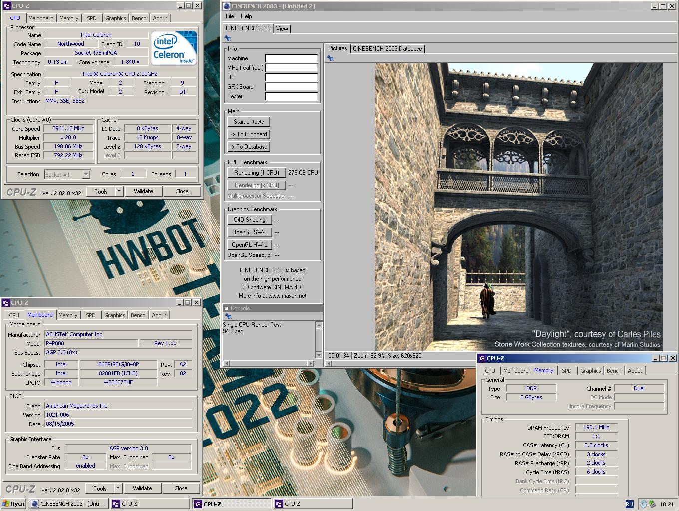Open the CINEBENCH 2003 Database tab
This screenshot has height=511, width=679.
[387, 49]
